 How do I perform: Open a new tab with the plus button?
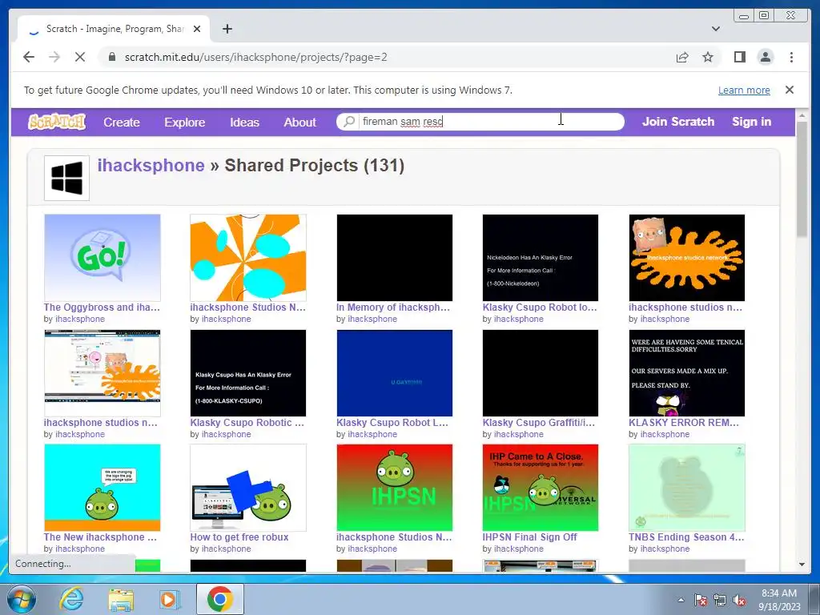(227, 29)
